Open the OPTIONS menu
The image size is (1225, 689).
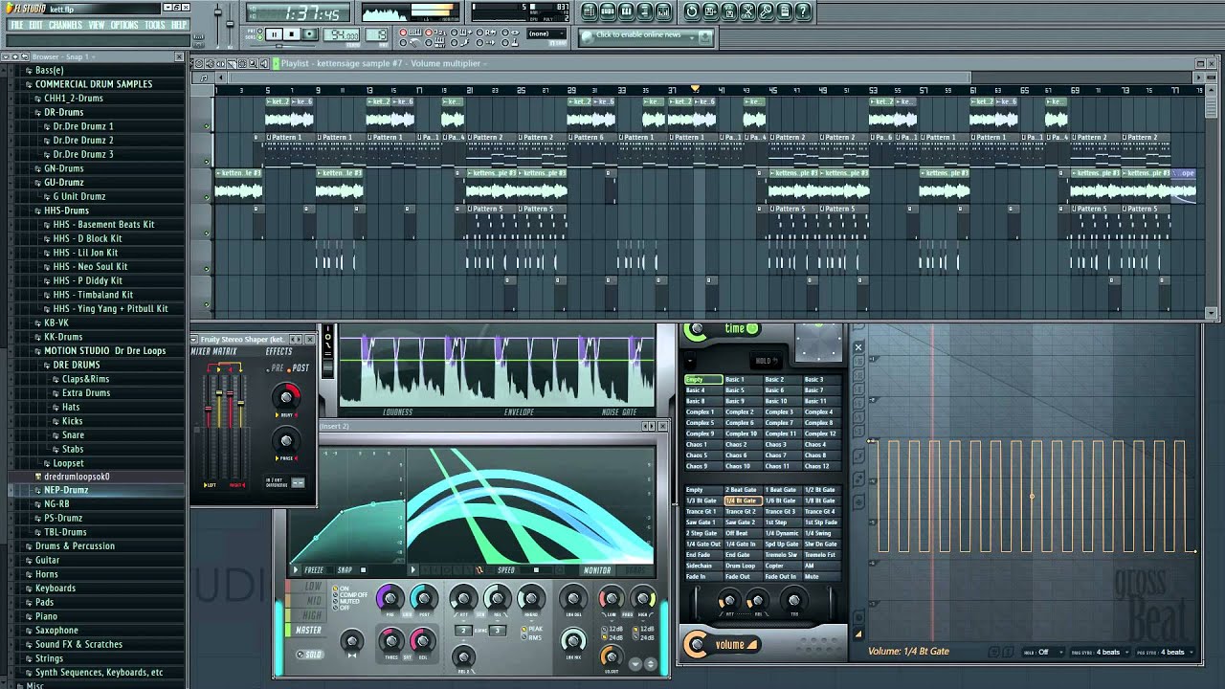coord(124,25)
